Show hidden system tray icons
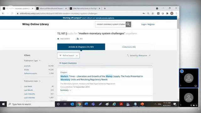Viewport: 201px width, 113px height. (155, 104)
